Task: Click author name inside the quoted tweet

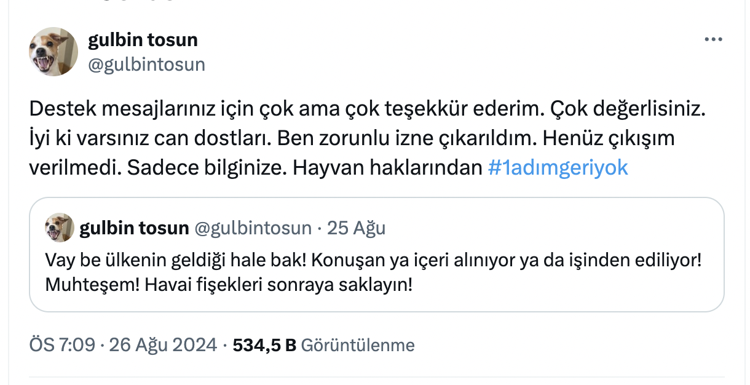Action: [134, 228]
